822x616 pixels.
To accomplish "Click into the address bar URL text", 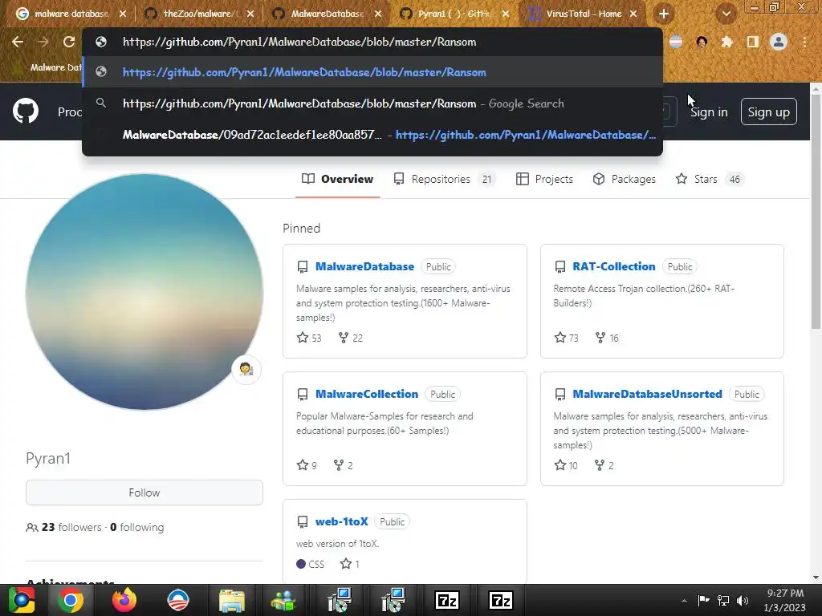I will (x=299, y=42).
